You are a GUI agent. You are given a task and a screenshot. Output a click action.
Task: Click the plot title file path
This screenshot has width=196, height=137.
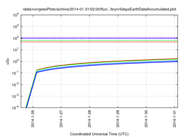[99, 9]
